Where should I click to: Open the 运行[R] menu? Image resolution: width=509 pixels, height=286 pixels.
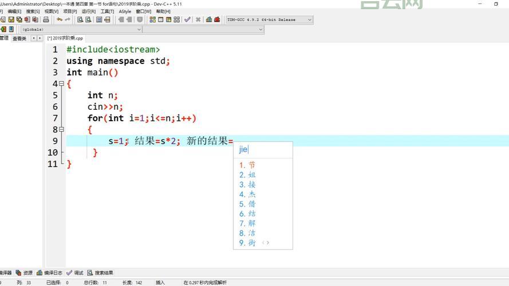point(88,11)
